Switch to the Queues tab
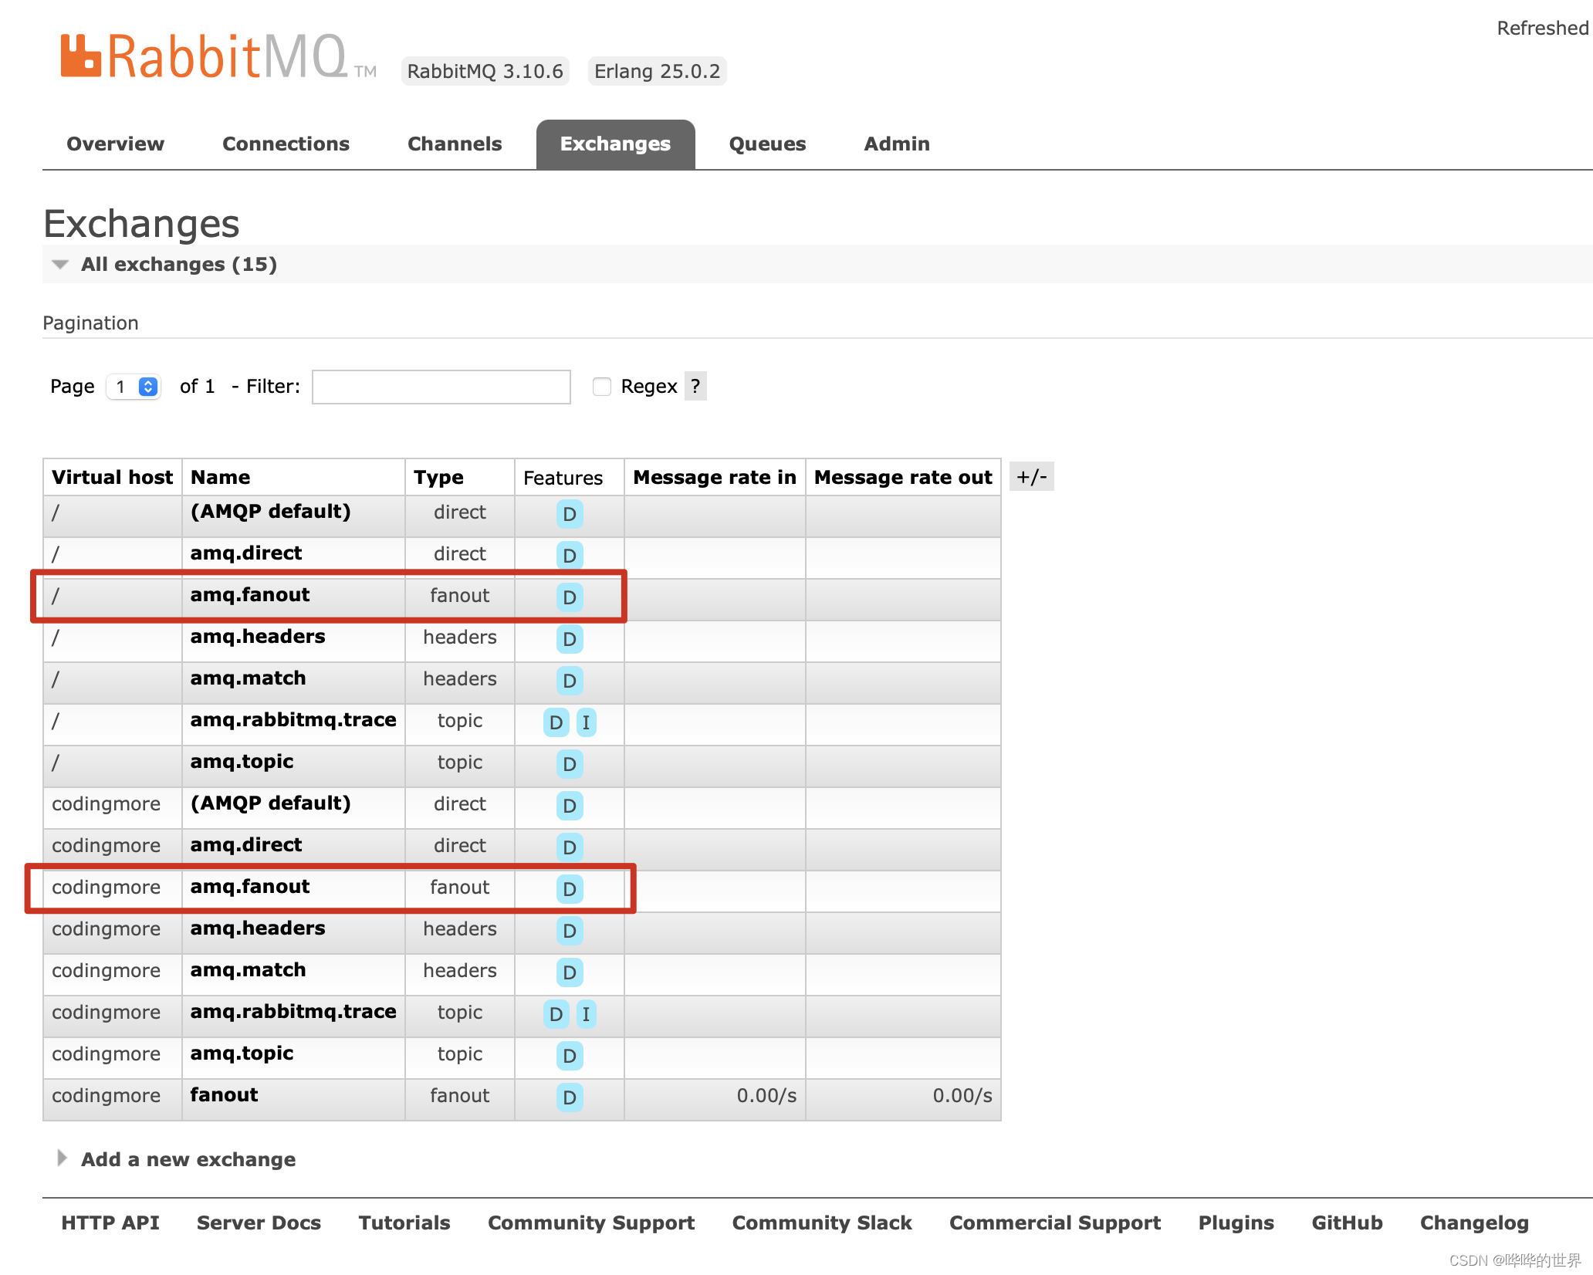This screenshot has height=1275, width=1593. 767,144
